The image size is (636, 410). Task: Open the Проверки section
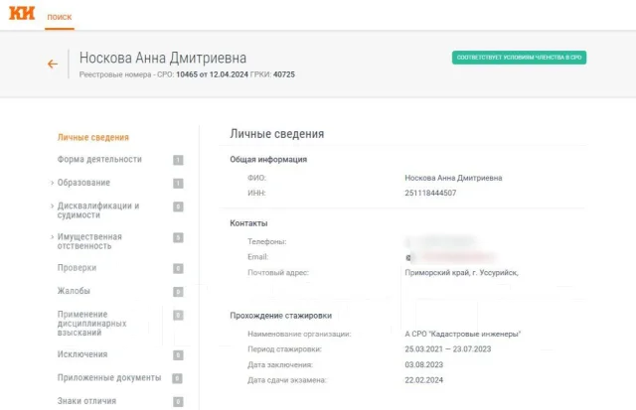(77, 268)
